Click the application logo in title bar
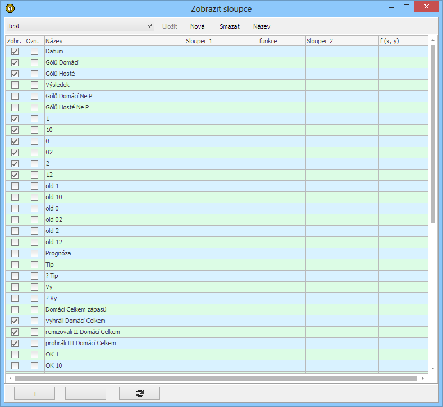This screenshot has width=443, height=407. [x=10, y=8]
